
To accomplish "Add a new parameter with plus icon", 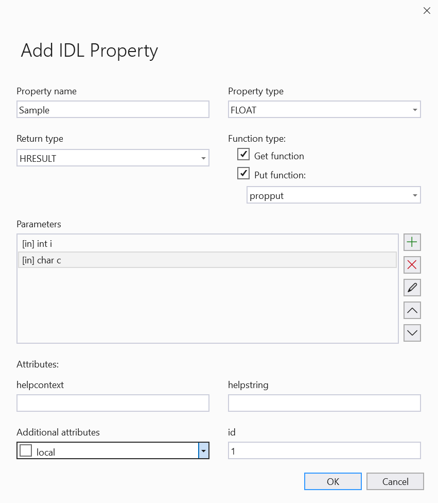I will (412, 242).
